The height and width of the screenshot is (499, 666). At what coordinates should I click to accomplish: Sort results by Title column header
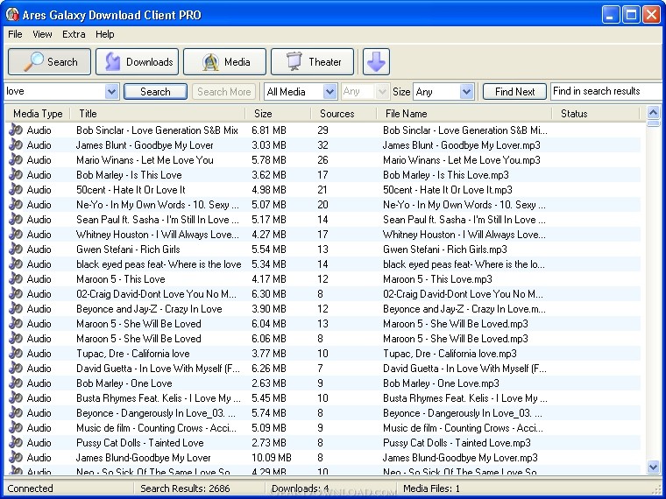click(x=158, y=113)
